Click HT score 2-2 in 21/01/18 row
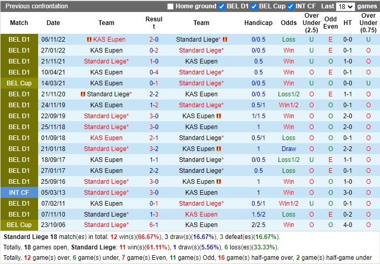 (348, 149)
